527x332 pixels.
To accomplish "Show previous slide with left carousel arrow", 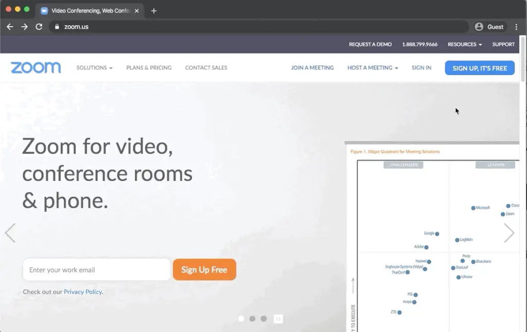I will tap(10, 233).
